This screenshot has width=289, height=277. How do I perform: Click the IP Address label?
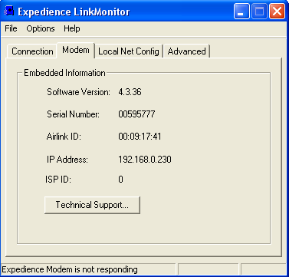pos(67,160)
